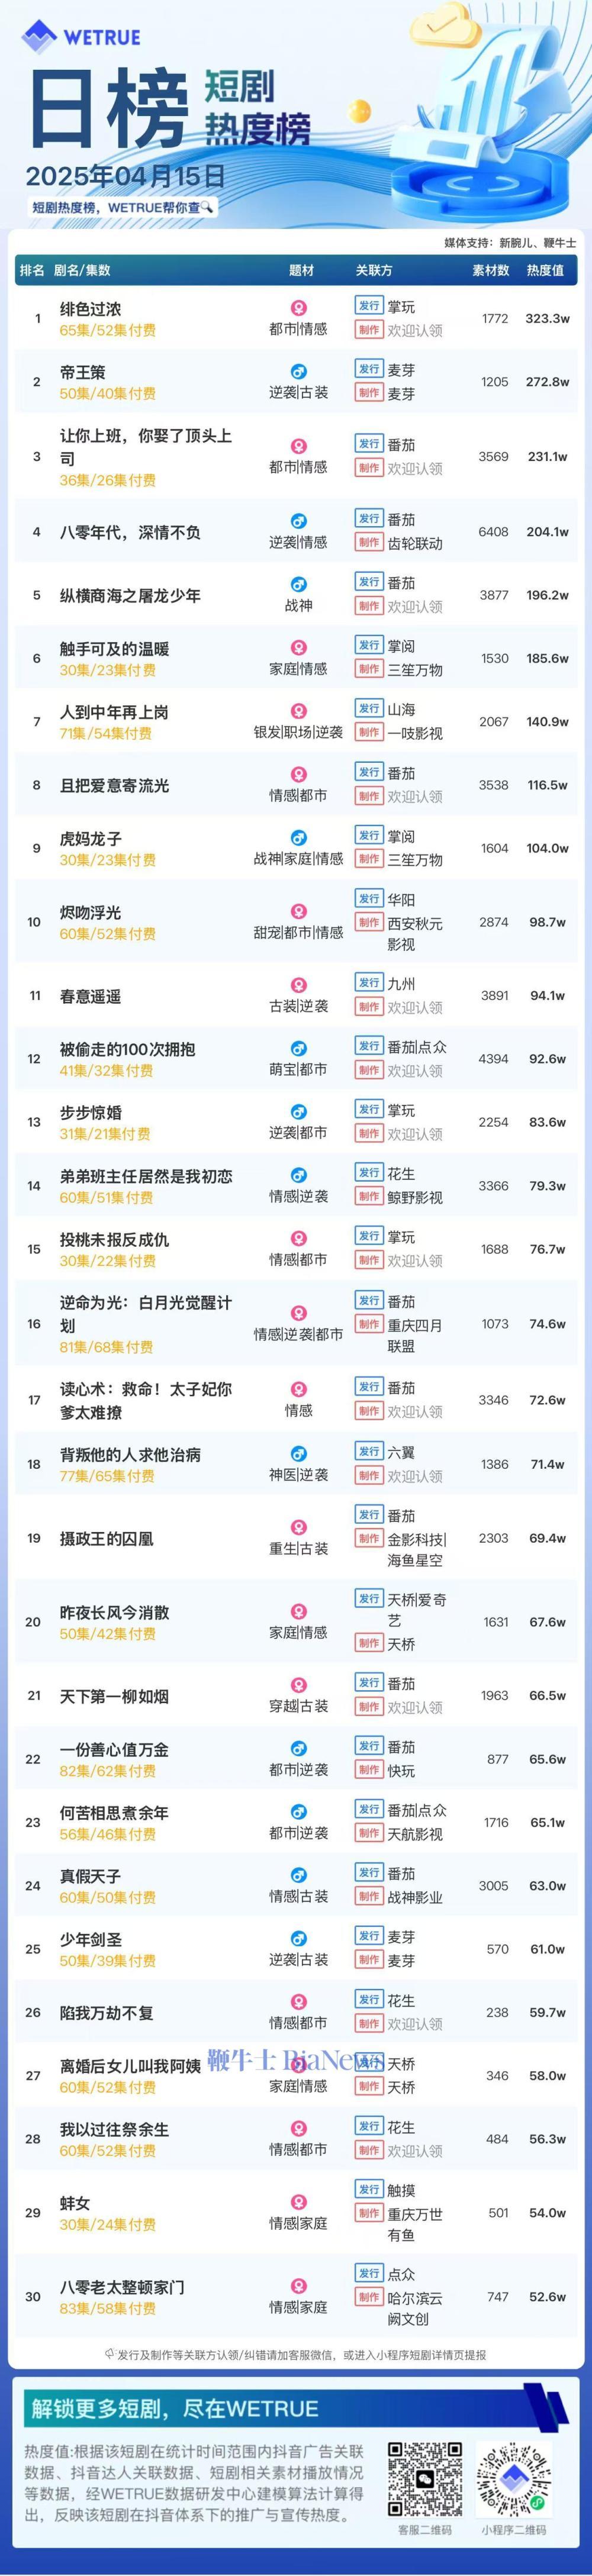This screenshot has width=592, height=2576.
Task: Click the 题材 column header
Action: pos(301,270)
